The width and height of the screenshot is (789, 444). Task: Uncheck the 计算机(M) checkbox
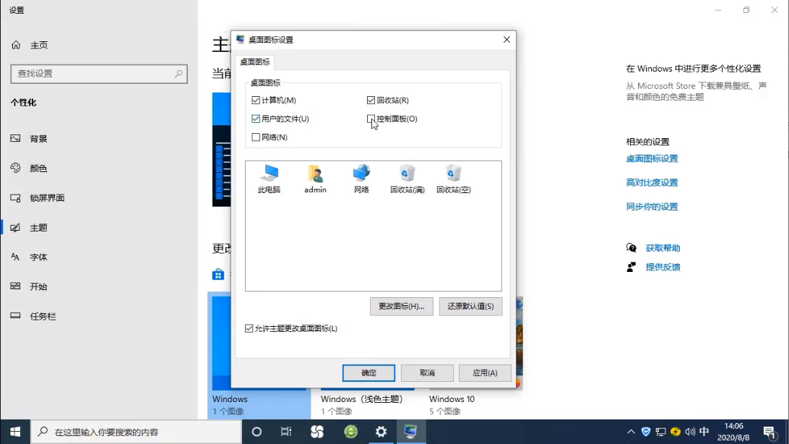pos(256,99)
